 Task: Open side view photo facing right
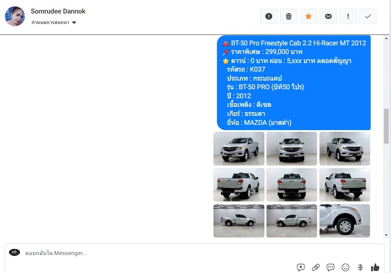tap(239, 221)
